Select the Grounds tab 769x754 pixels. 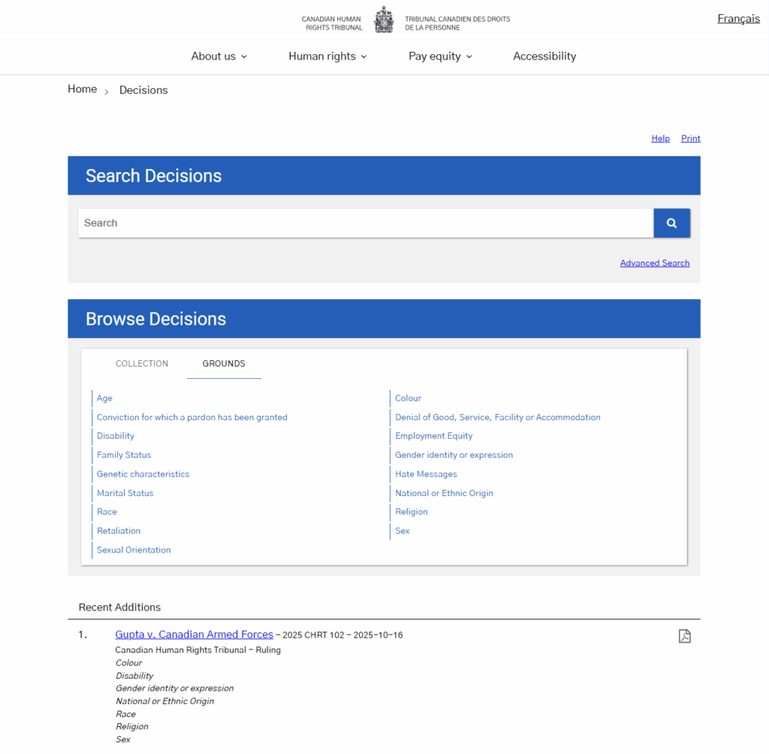coord(224,364)
